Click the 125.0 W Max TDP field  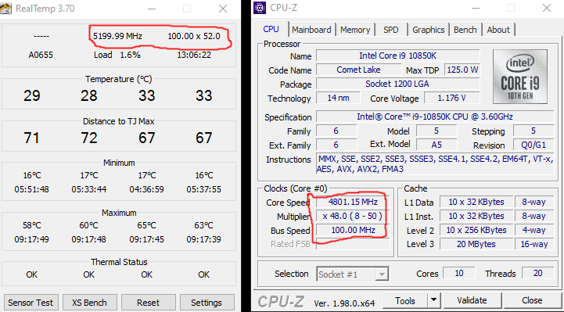[462, 70]
